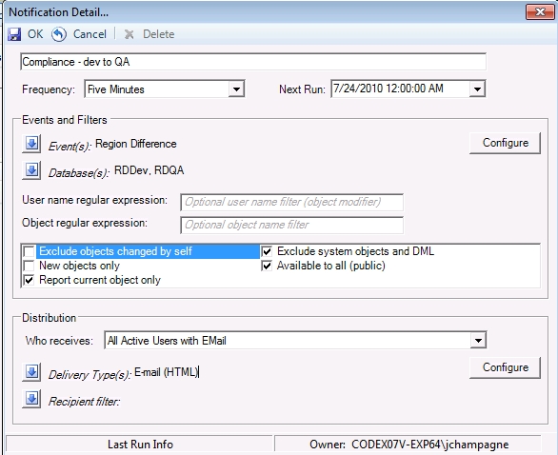Viewport: 558px width, 455px height.
Task: Toggle Exclude system objects and DML
Action: [x=267, y=251]
